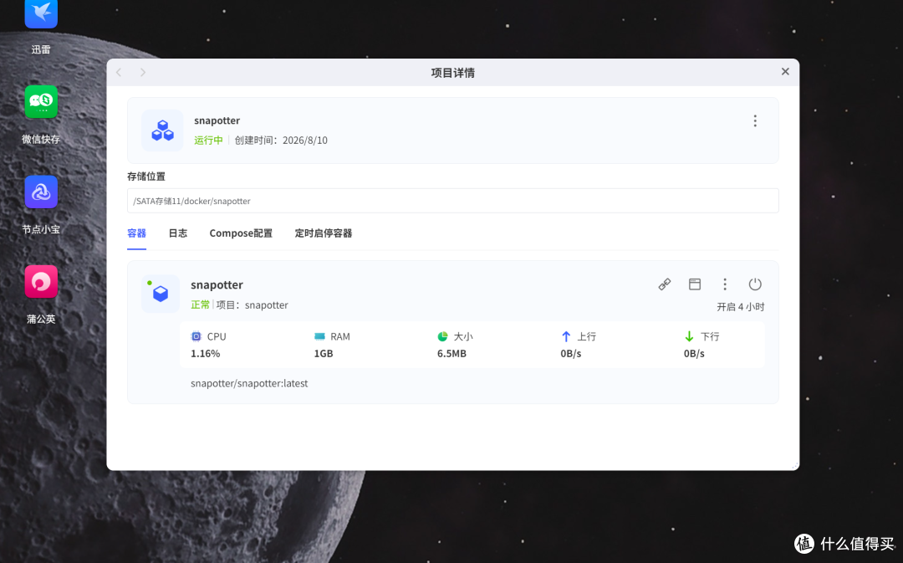Click the image name snapotter/snapotter:latest
The image size is (903, 563).
(249, 383)
